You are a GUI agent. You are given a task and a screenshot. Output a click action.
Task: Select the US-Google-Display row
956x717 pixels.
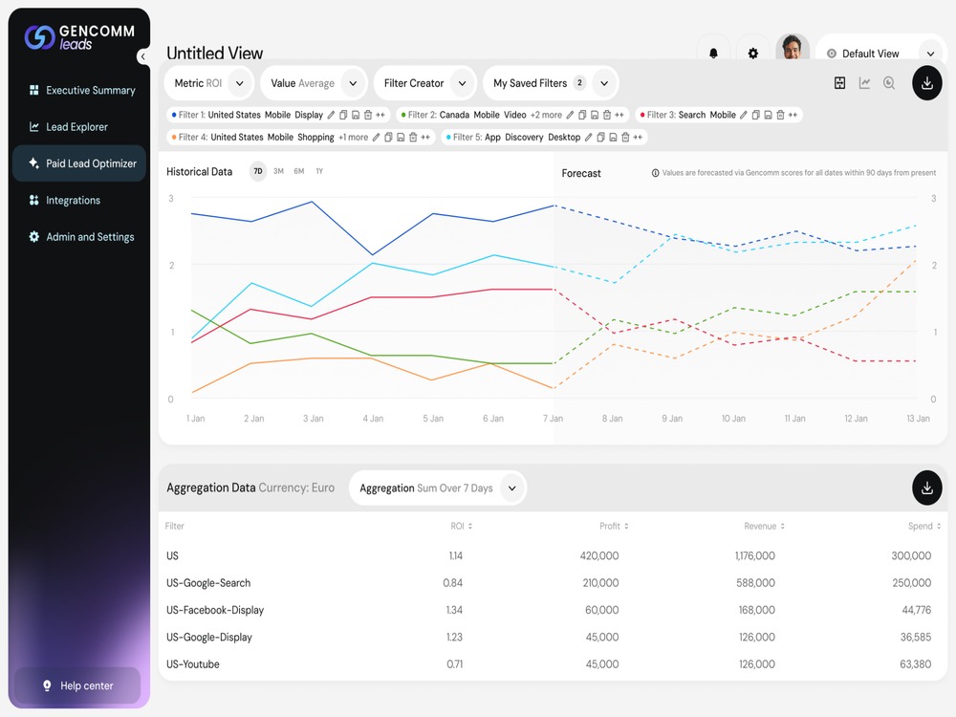point(553,637)
